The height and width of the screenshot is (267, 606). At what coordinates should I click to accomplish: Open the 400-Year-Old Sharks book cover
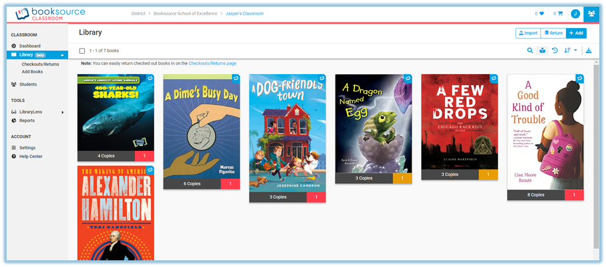pos(115,113)
